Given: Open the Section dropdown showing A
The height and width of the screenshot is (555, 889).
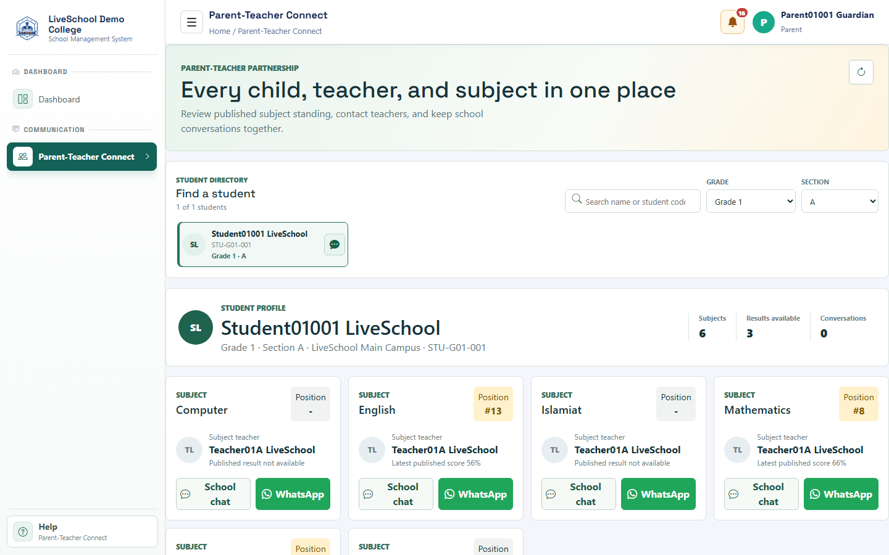Looking at the screenshot, I should pyautogui.click(x=840, y=201).
